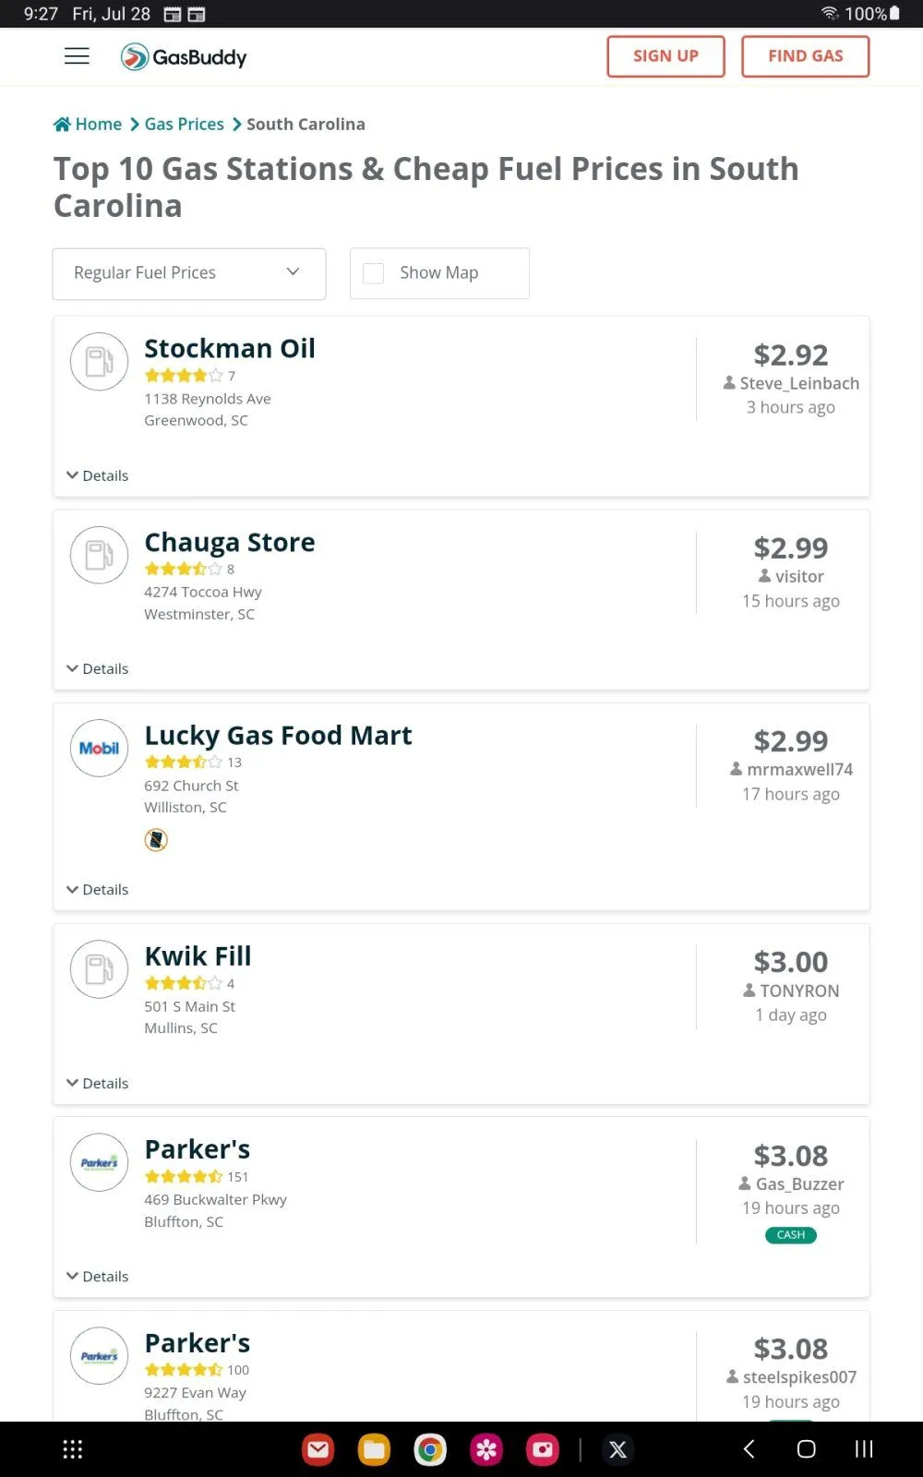Open the Lucky Gas Food Mart station title
The height and width of the screenshot is (1477, 923).
tap(278, 736)
